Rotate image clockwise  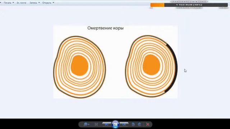139,124
